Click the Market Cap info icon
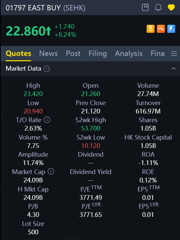180x240 pixels. [51, 171]
